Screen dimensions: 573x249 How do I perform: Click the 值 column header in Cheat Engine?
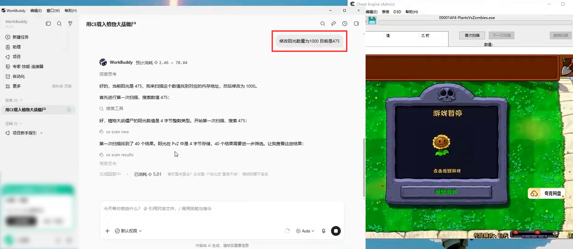click(x=388, y=35)
